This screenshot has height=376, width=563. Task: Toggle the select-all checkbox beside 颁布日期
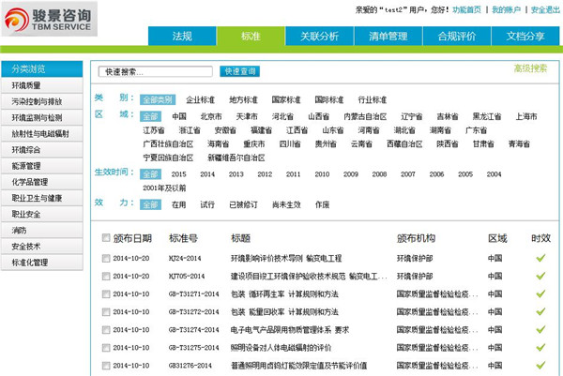(106, 238)
